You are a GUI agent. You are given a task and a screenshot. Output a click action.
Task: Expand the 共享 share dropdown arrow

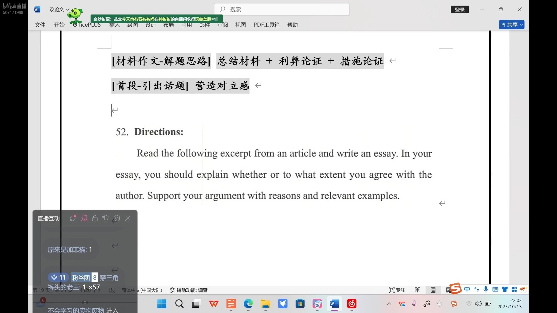click(x=521, y=25)
